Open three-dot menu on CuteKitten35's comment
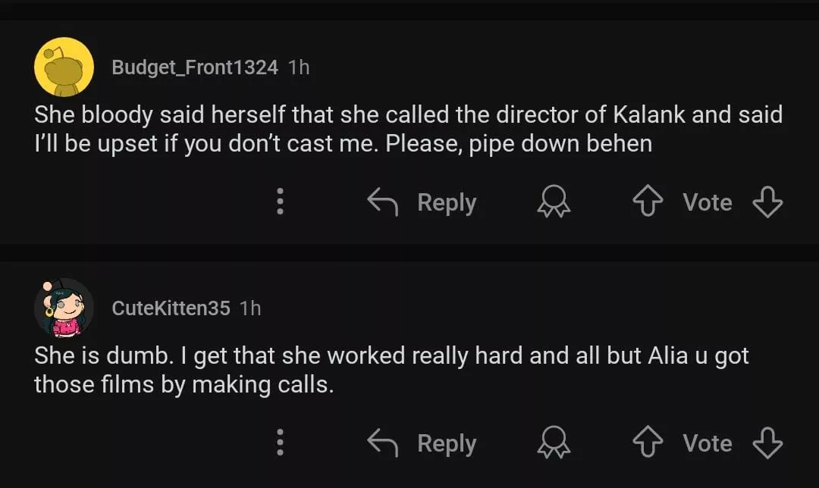The width and height of the screenshot is (819, 488). (x=280, y=443)
